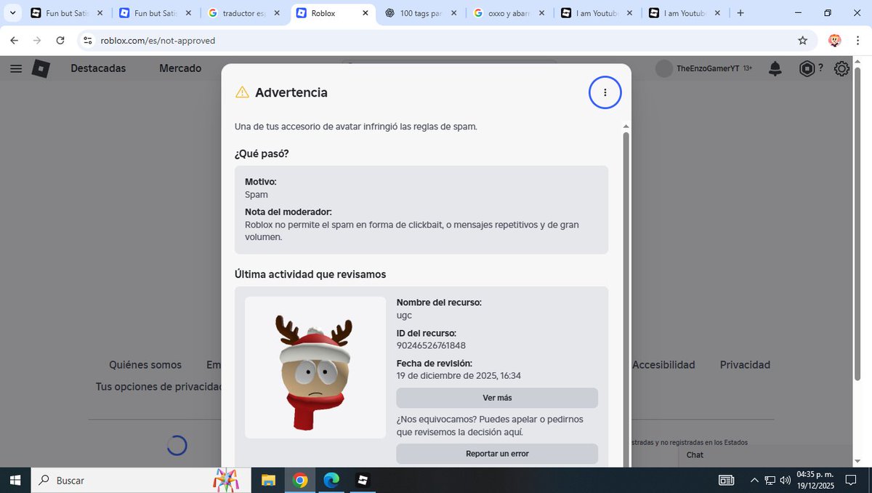Click the Robux balance icon

pos(807,68)
